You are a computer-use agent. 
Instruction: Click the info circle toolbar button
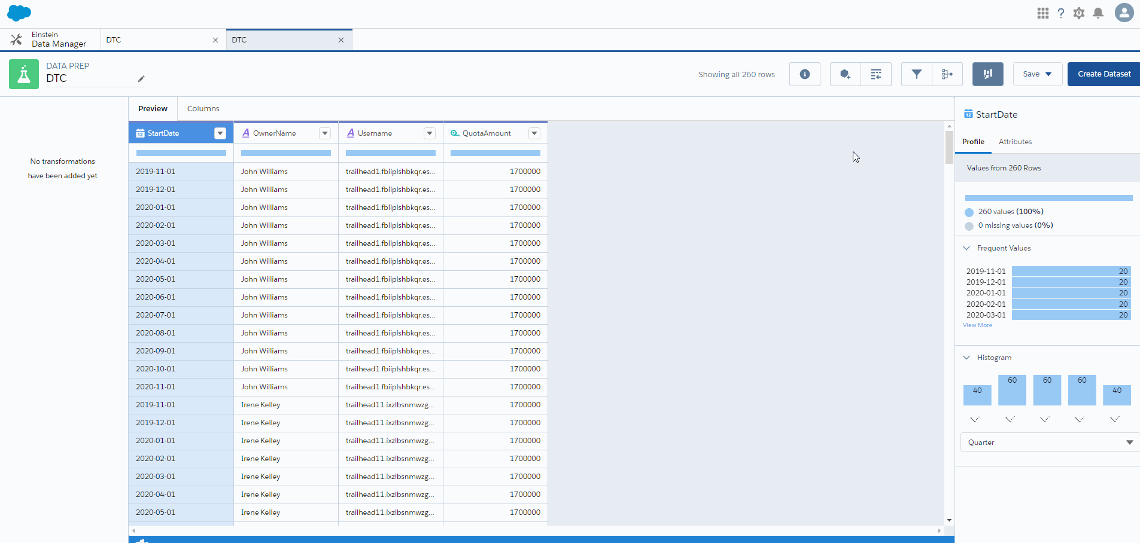point(805,74)
